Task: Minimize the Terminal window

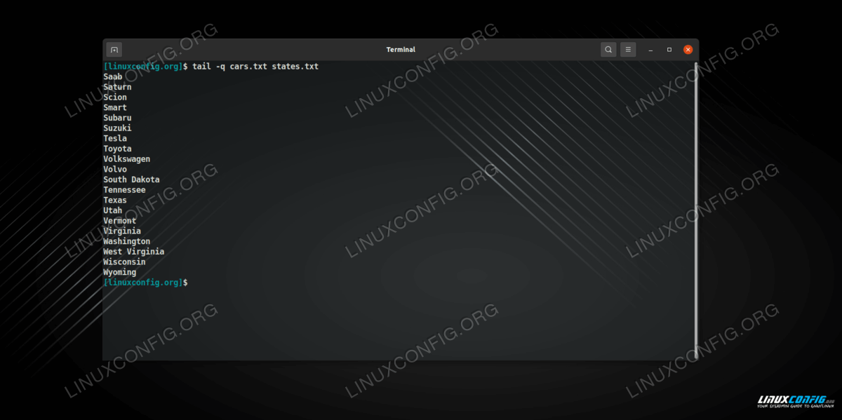Action: point(651,50)
